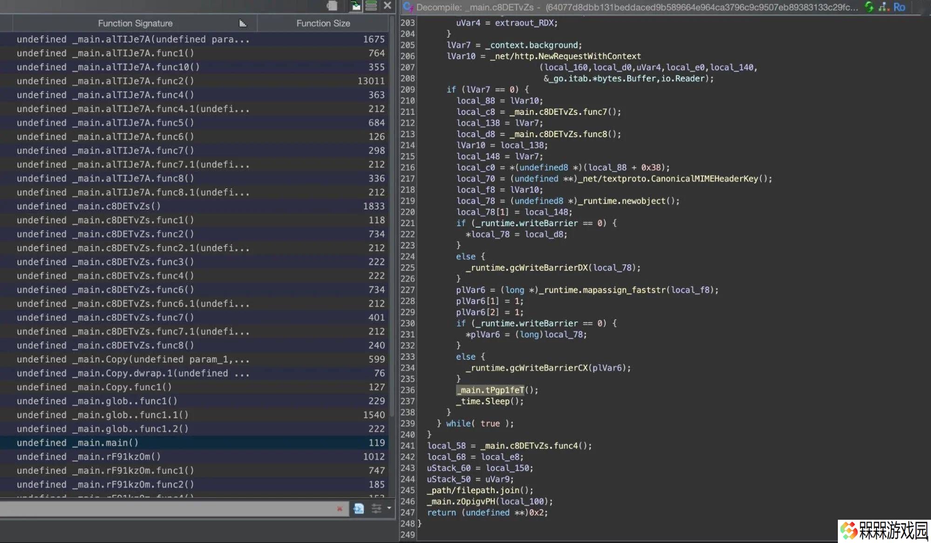The height and width of the screenshot is (543, 931).
Task: Select the _main.main() function row
Action: point(194,442)
